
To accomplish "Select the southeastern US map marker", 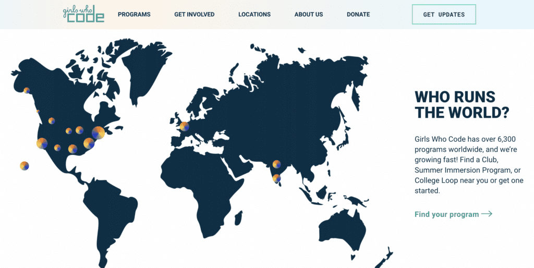I will [89, 143].
